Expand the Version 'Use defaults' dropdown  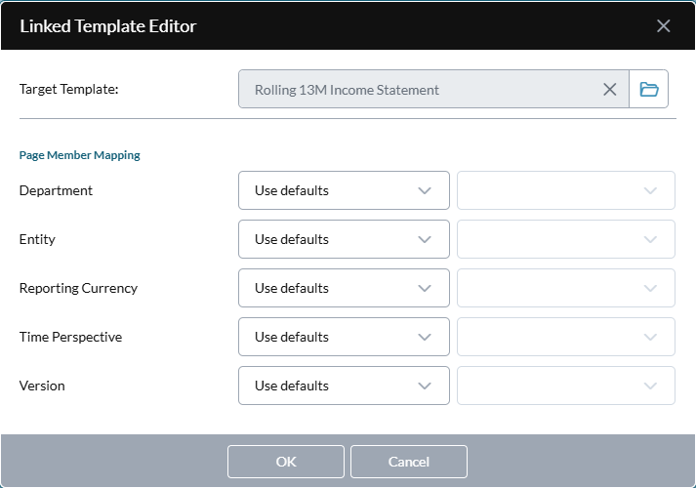344,386
